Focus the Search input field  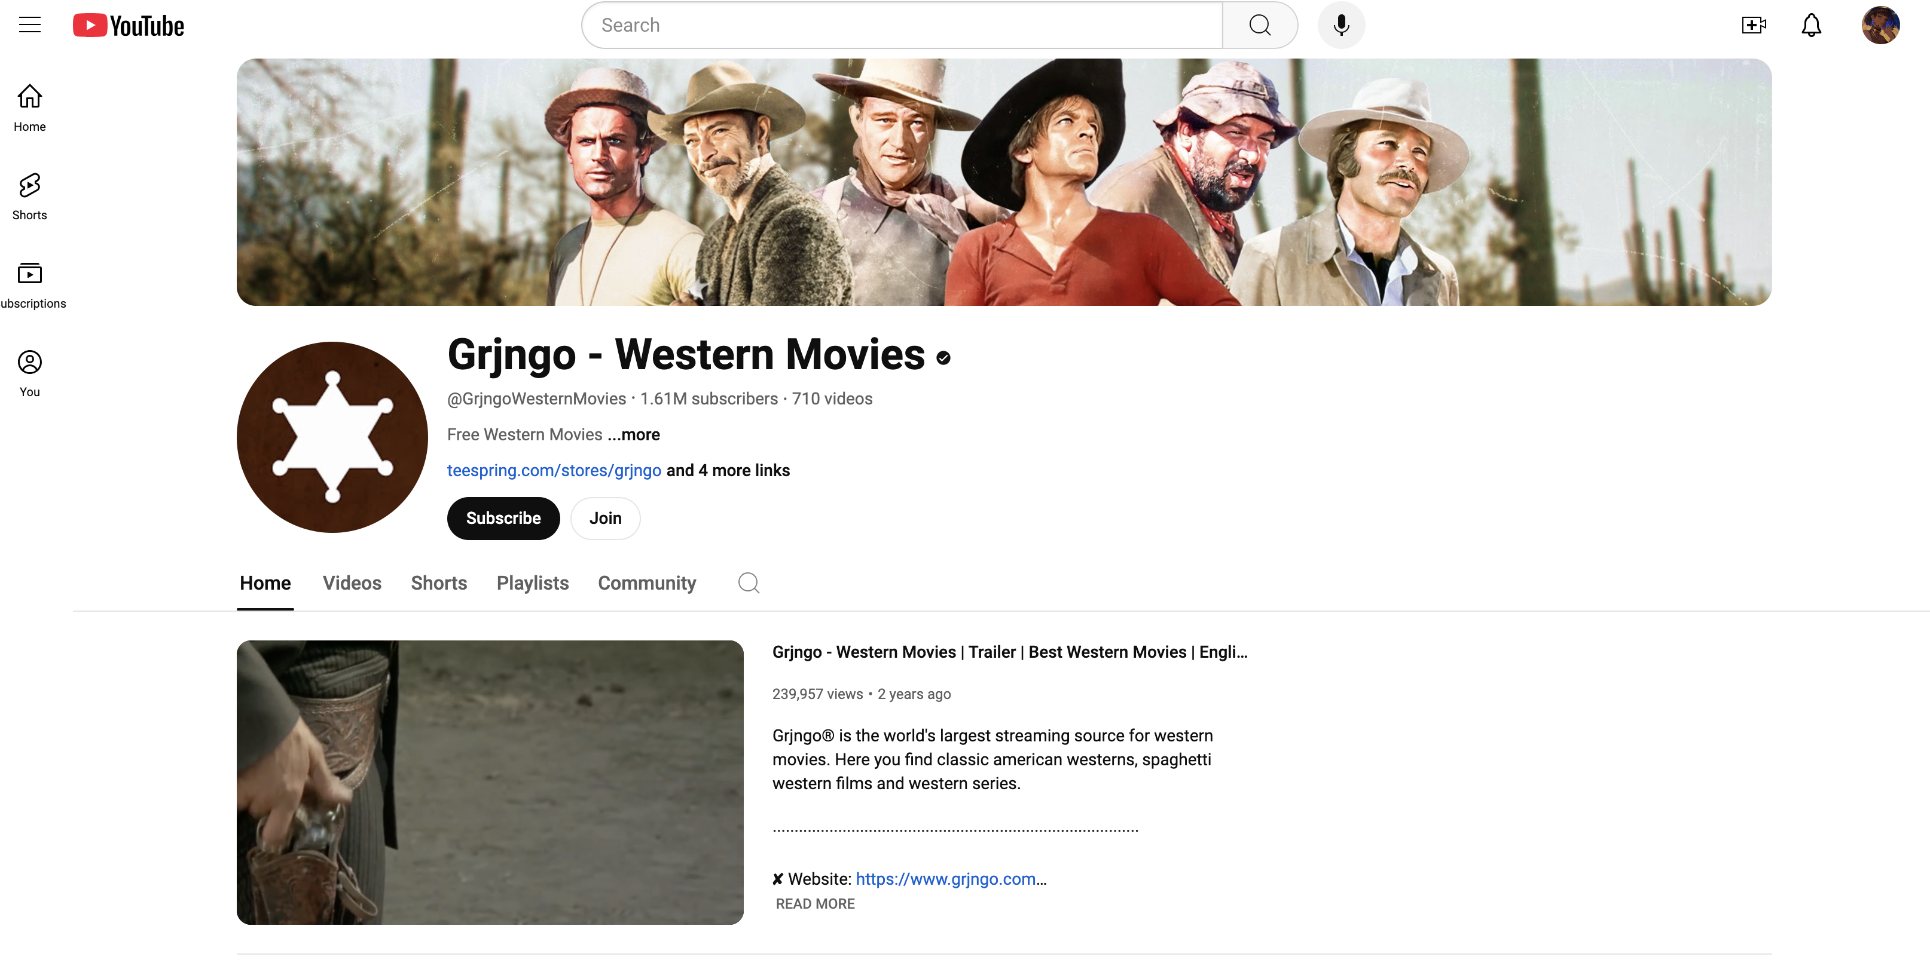coord(902,26)
